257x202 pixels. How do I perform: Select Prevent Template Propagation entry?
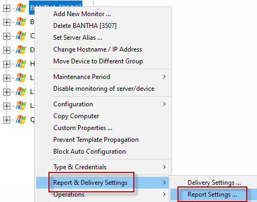(96, 140)
